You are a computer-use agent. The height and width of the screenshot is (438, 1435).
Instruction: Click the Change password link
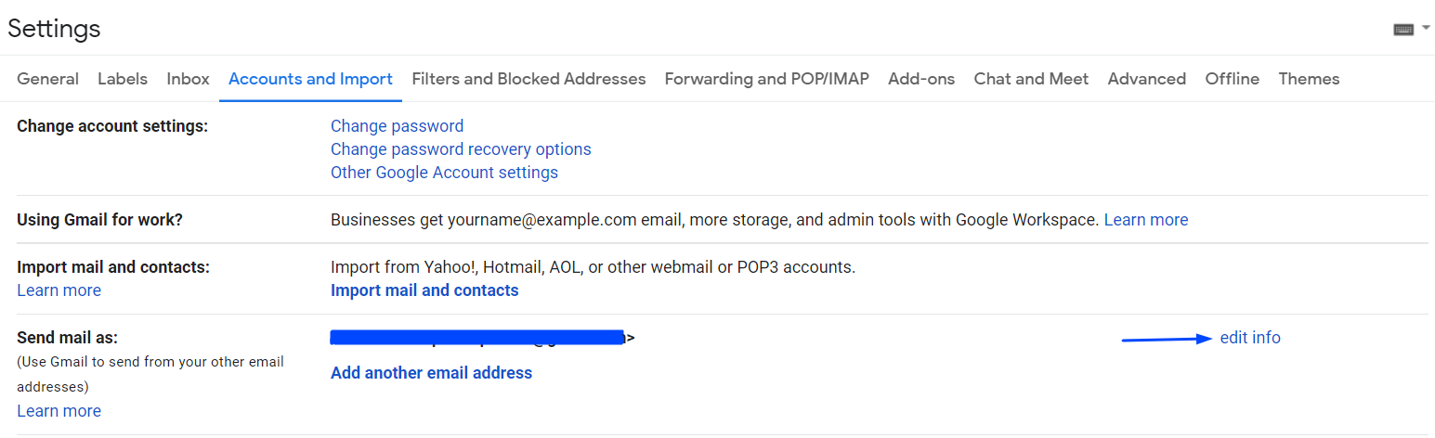397,126
